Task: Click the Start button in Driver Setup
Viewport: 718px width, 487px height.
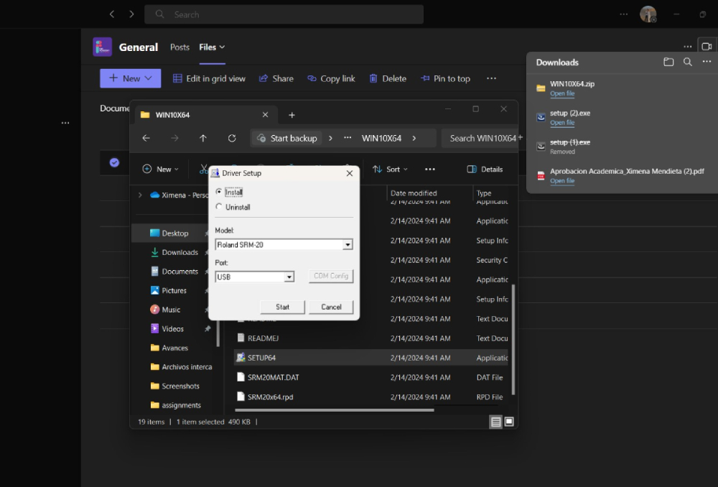Action: click(282, 307)
